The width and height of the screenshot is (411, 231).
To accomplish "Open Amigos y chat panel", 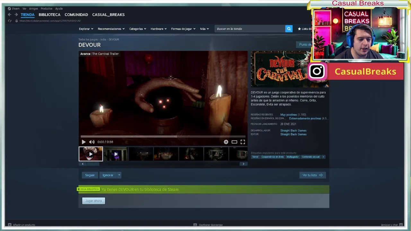I will 392,225.
